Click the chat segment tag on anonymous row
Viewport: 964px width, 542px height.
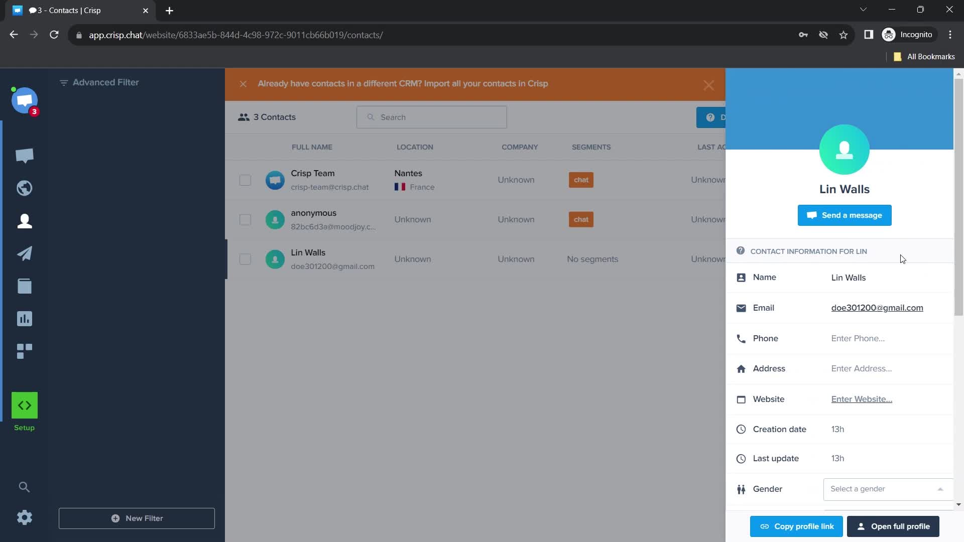(581, 219)
